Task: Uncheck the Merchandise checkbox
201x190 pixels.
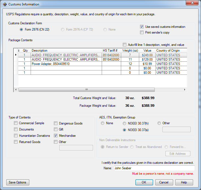Action: click(56, 135)
